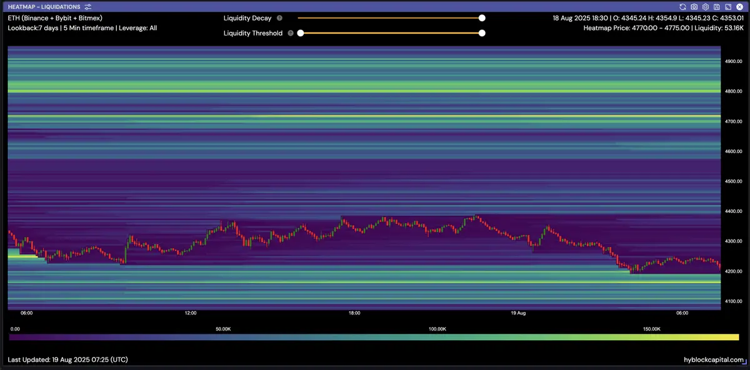Click the hyblockcapital.com link
750x370 pixels.
click(x=714, y=360)
